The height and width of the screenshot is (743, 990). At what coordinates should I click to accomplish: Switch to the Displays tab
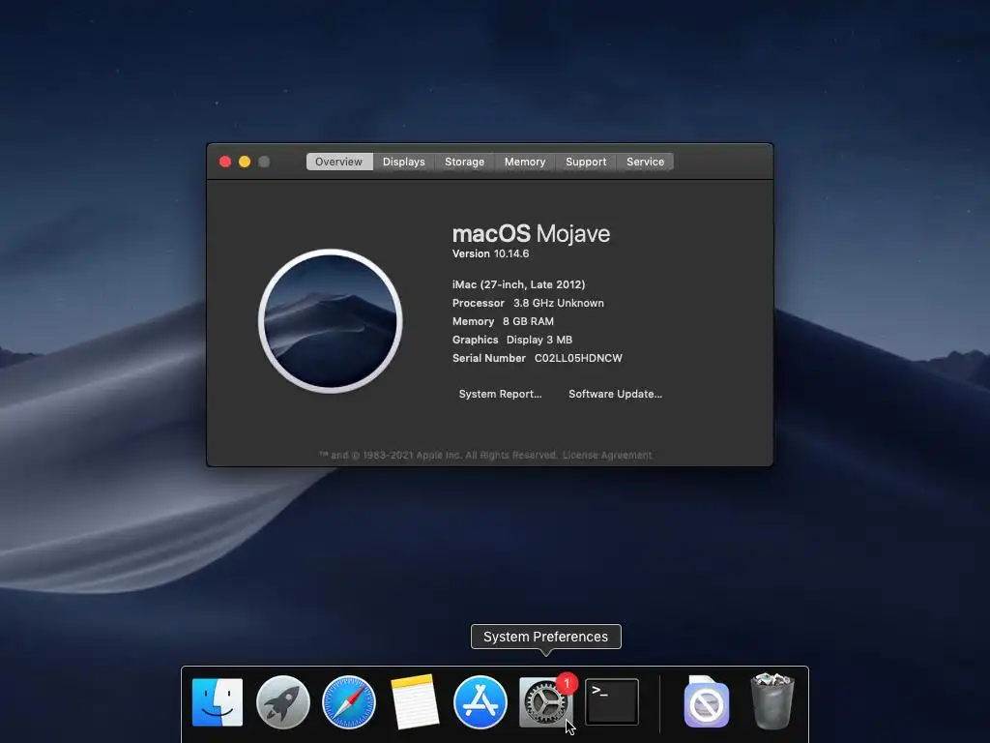(x=404, y=162)
